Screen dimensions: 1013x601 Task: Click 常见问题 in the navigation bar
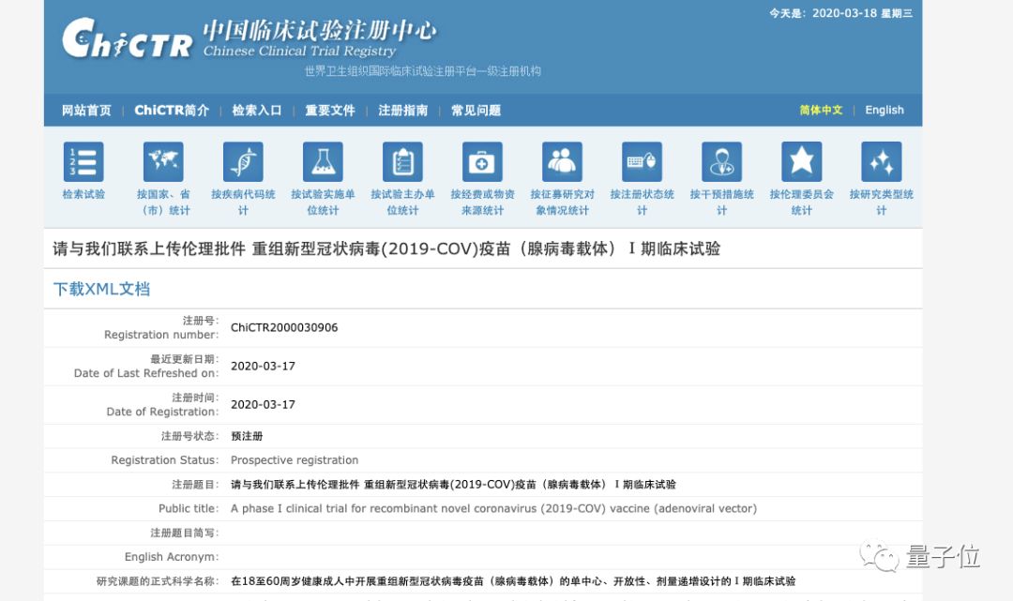(476, 111)
